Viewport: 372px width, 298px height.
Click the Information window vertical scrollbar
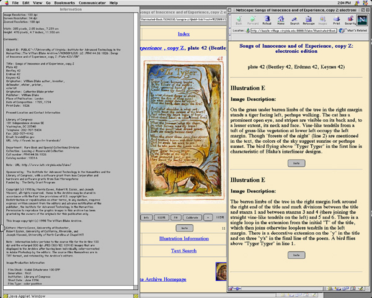coord(136,149)
